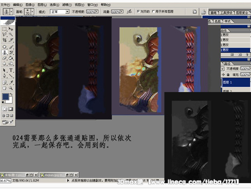Click the lock position cross icon
This screenshot has height=189, width=251.
(x=223, y=75)
